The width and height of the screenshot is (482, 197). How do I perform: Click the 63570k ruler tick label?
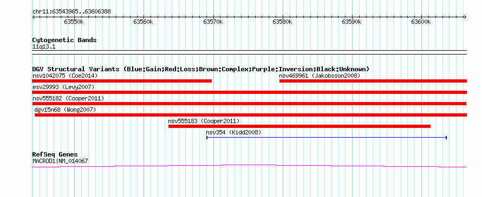click(x=213, y=22)
